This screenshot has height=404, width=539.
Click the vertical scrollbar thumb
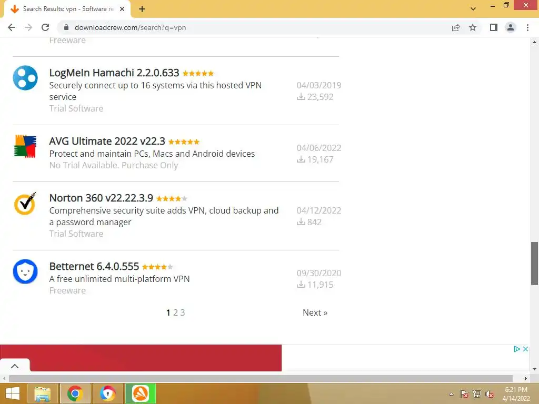tap(534, 264)
